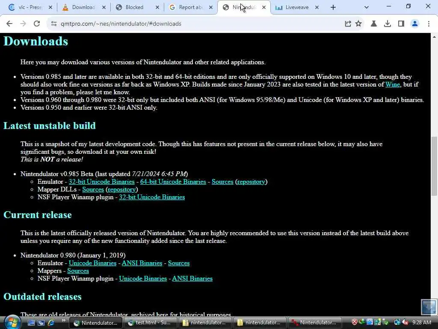The height and width of the screenshot is (329, 438).
Task: View site information icon beside URL
Action: coord(53,24)
